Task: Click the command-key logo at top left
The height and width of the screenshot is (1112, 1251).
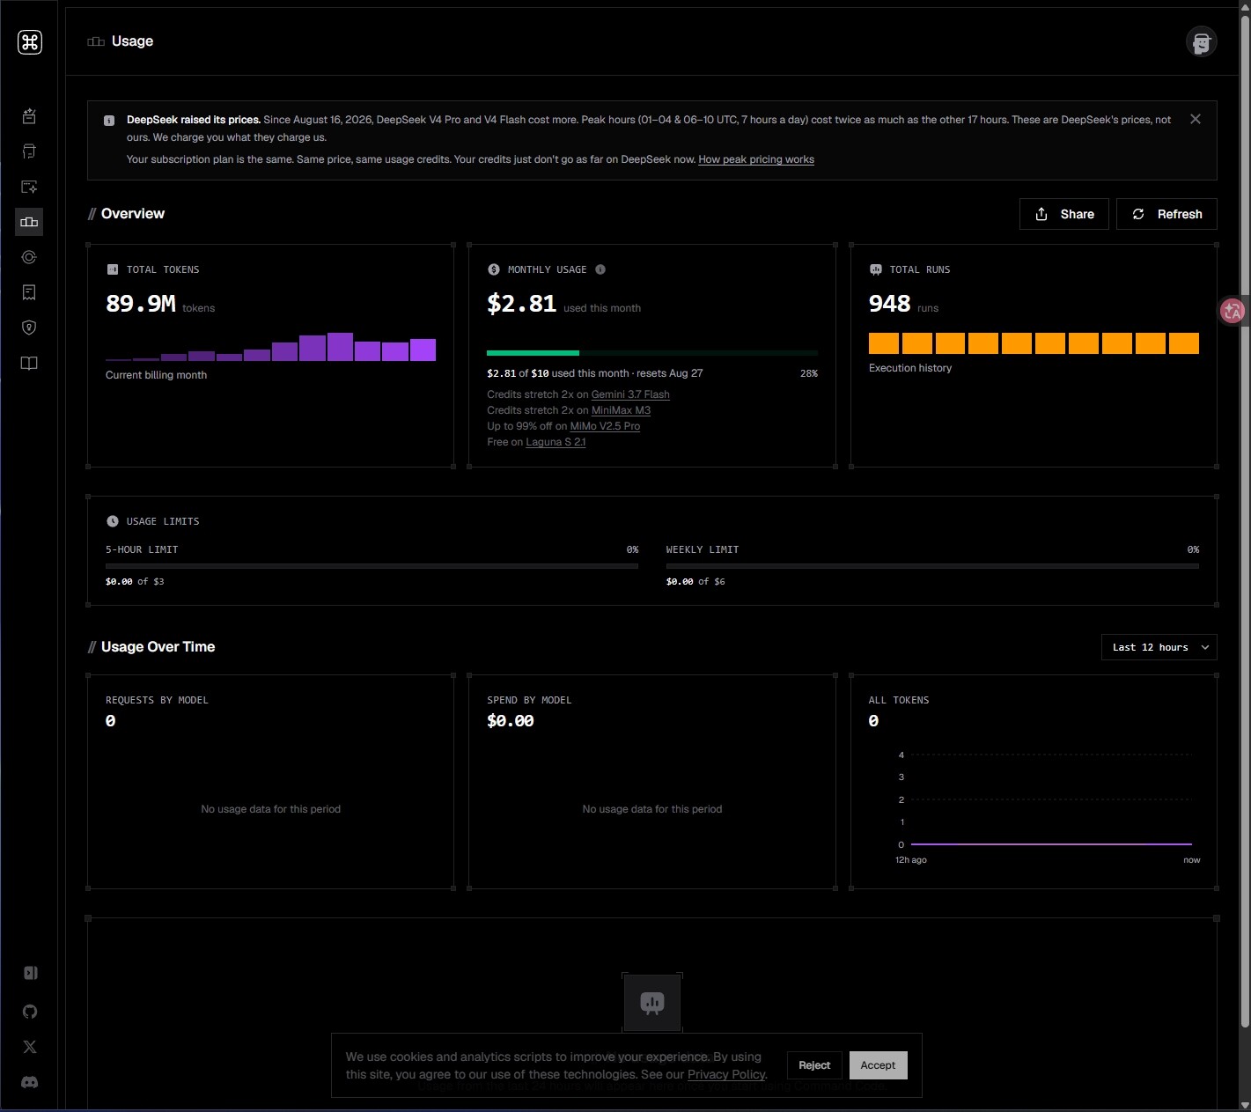Action: point(30,42)
